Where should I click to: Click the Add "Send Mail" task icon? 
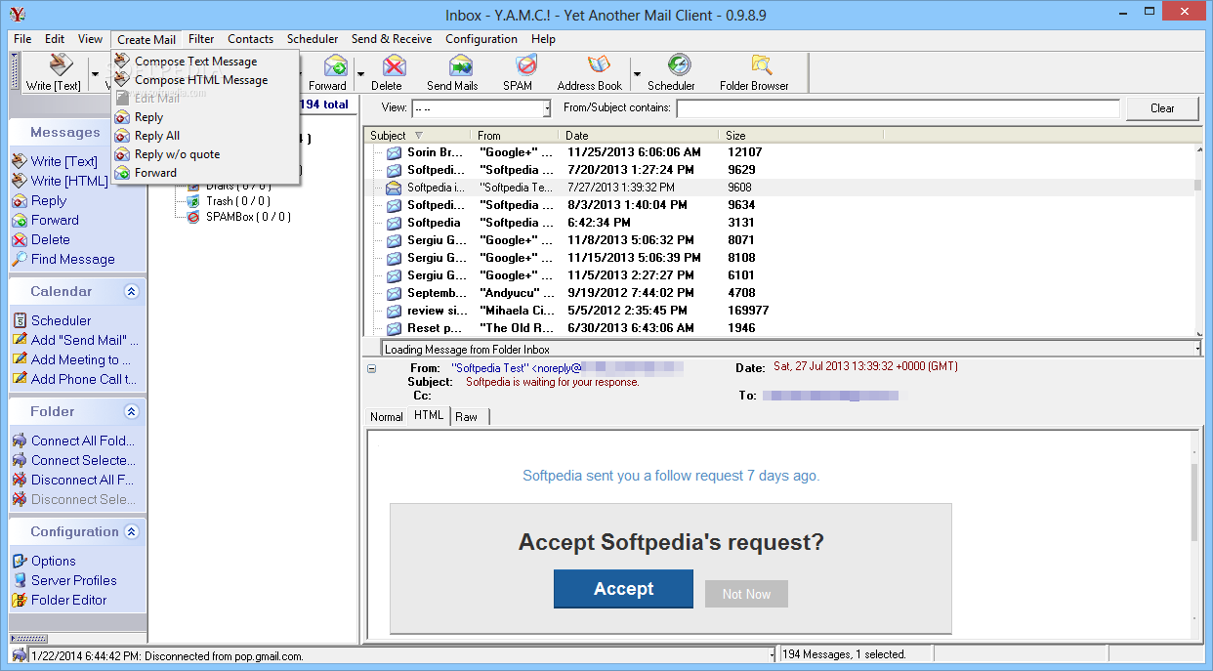pyautogui.click(x=20, y=340)
